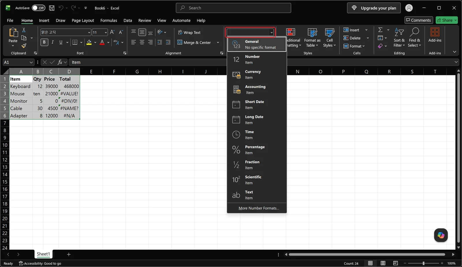Open the font name dropdown
This screenshot has width=462, height=267.
89,32
